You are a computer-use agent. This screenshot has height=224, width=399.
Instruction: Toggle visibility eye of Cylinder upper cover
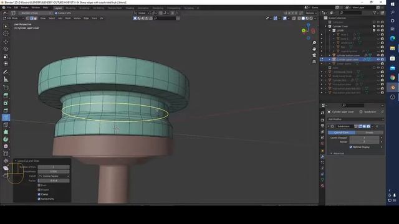[x=378, y=60]
